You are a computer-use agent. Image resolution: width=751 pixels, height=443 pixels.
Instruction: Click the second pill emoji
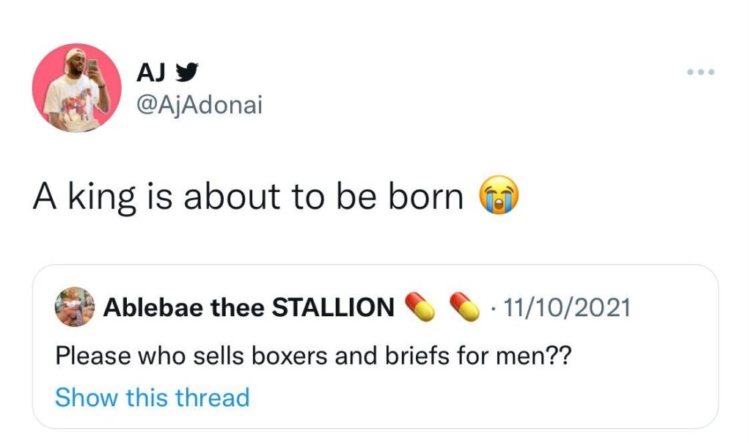(x=464, y=307)
